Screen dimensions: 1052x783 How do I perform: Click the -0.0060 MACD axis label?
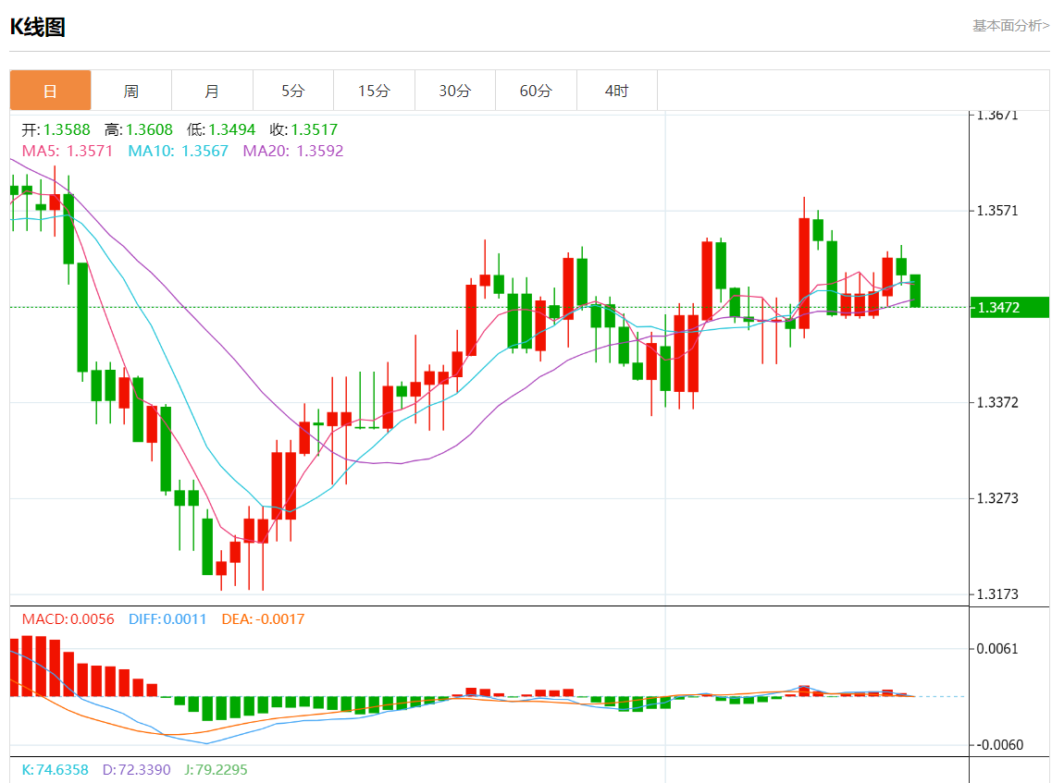pyautogui.click(x=999, y=745)
